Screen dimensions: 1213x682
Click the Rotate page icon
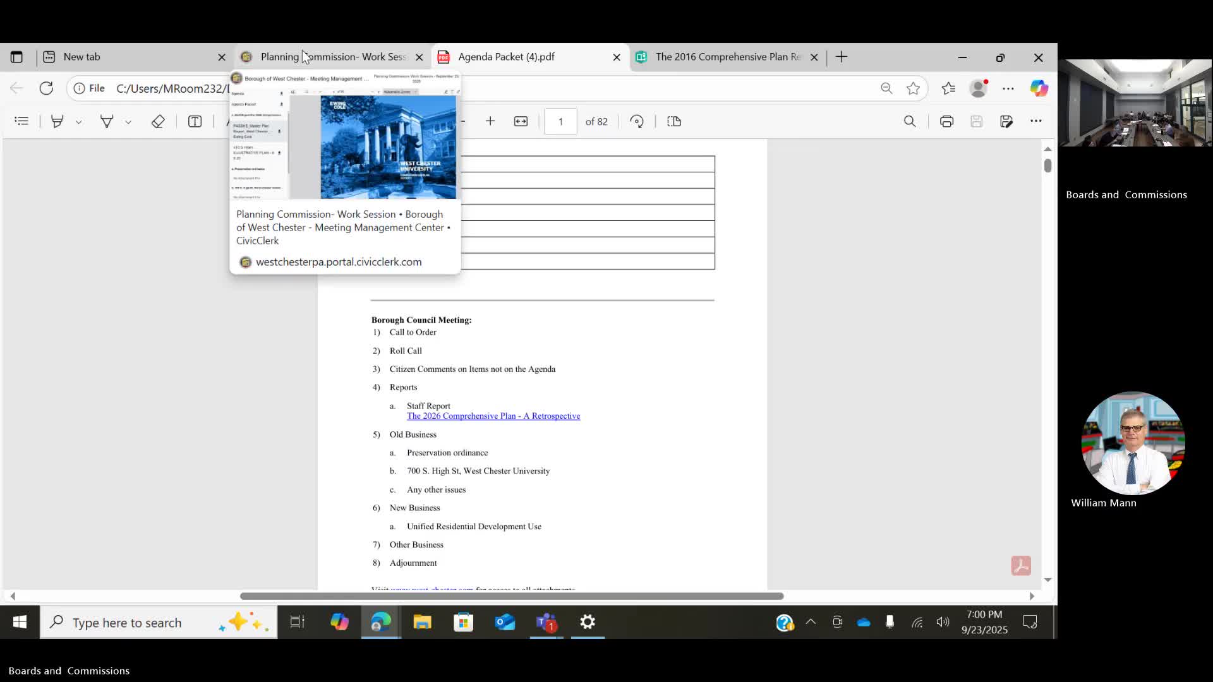tap(637, 121)
